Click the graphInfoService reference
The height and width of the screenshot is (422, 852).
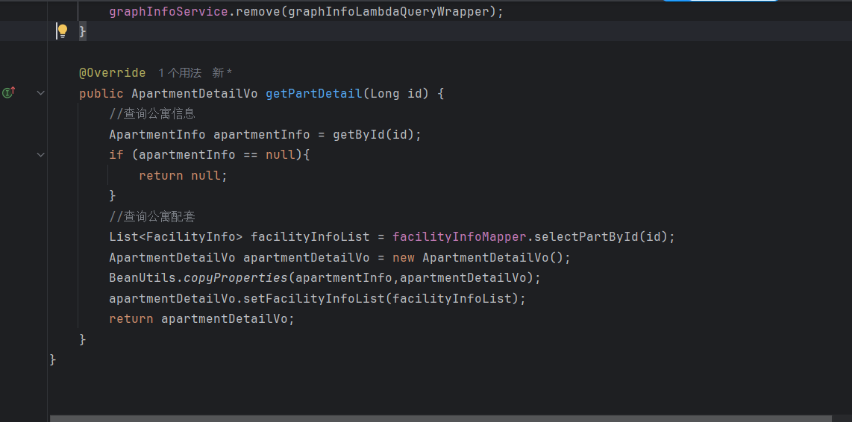(x=169, y=11)
